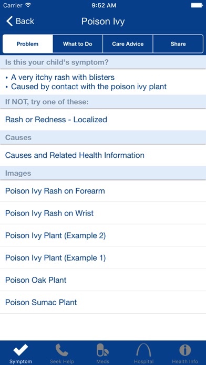206x365 pixels.
Task: Open the Hospital arch icon
Action: point(144,350)
